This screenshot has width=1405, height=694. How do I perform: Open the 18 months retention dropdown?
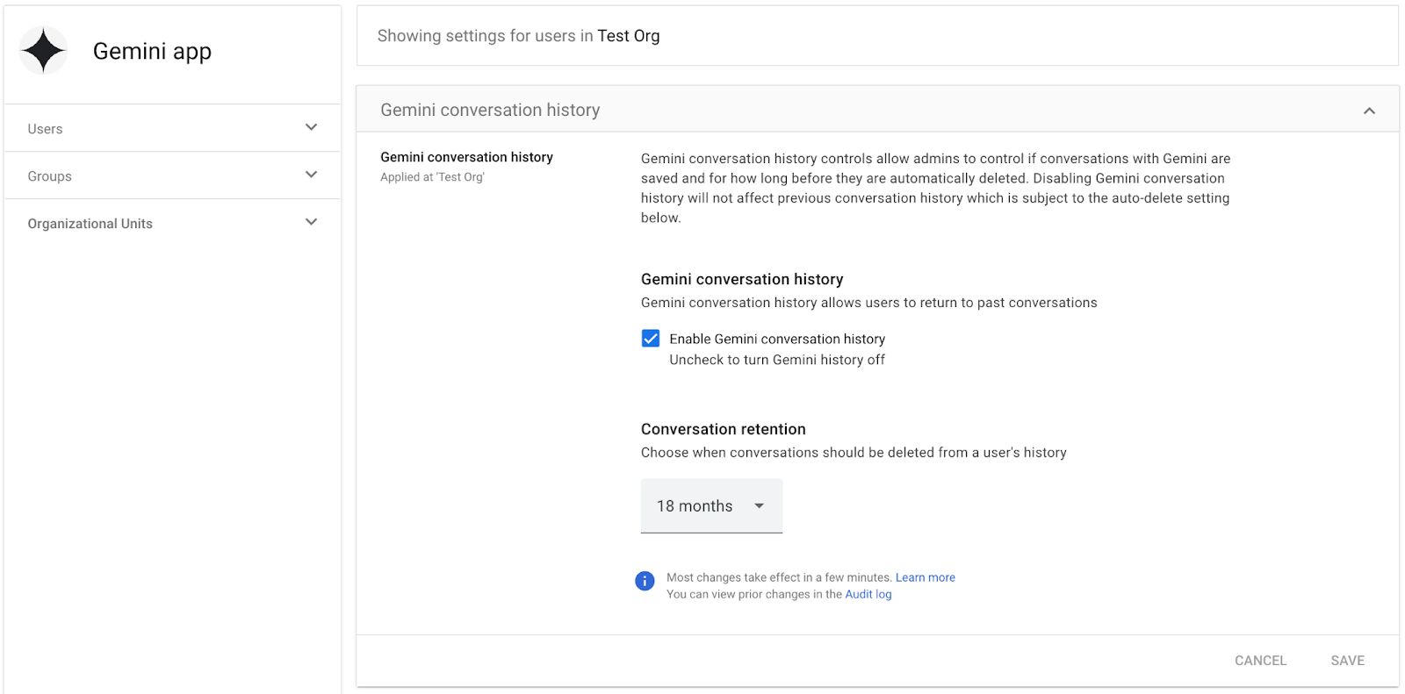coord(711,506)
